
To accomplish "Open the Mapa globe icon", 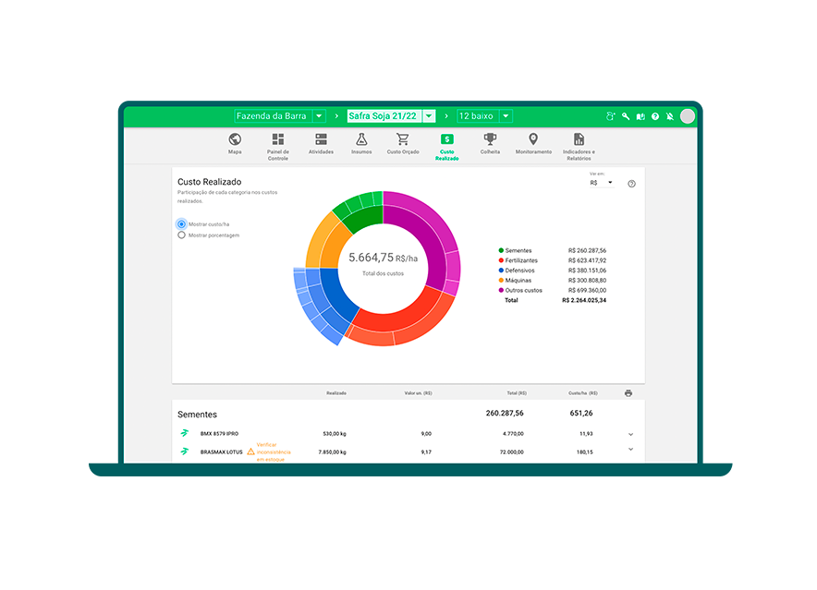I will click(x=235, y=139).
